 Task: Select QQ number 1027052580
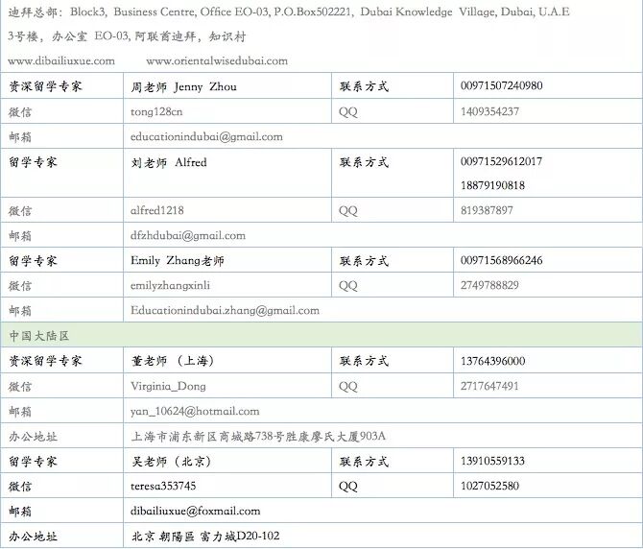point(489,487)
